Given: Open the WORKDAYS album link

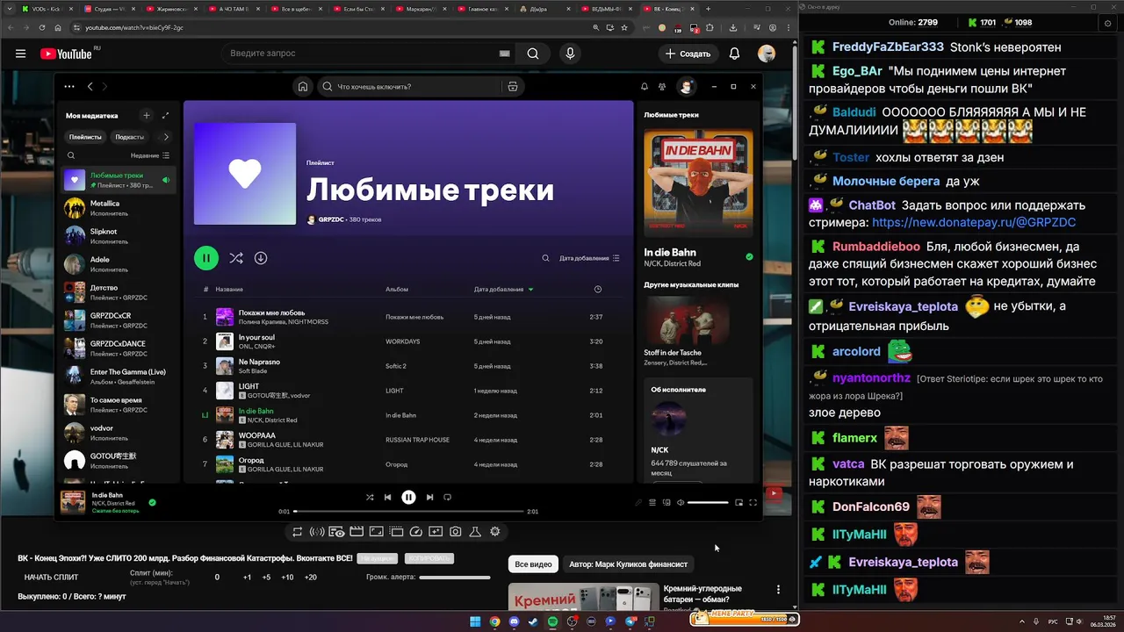Looking at the screenshot, I should [x=402, y=341].
